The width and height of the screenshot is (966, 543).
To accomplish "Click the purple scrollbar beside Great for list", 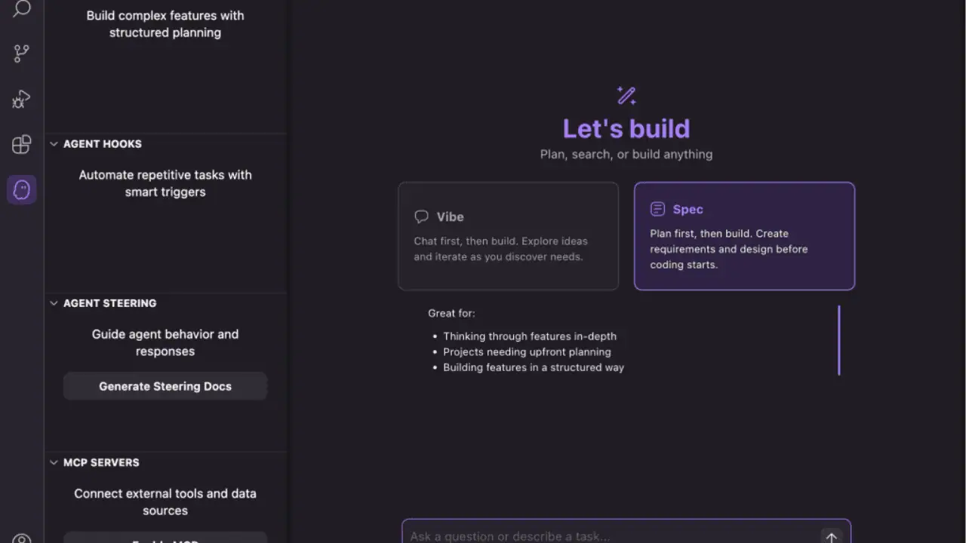I will pos(839,340).
